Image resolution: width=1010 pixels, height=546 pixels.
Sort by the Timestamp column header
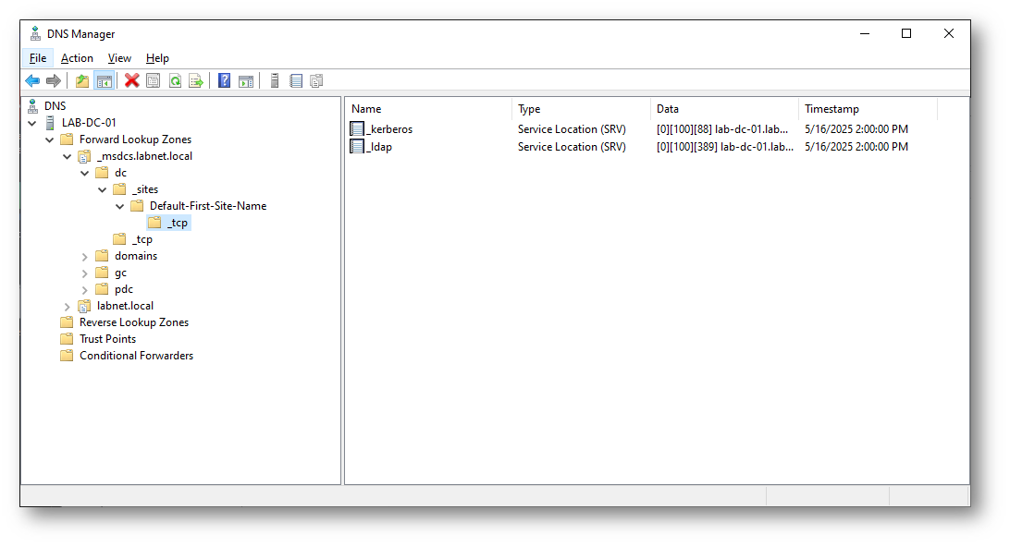tap(868, 109)
